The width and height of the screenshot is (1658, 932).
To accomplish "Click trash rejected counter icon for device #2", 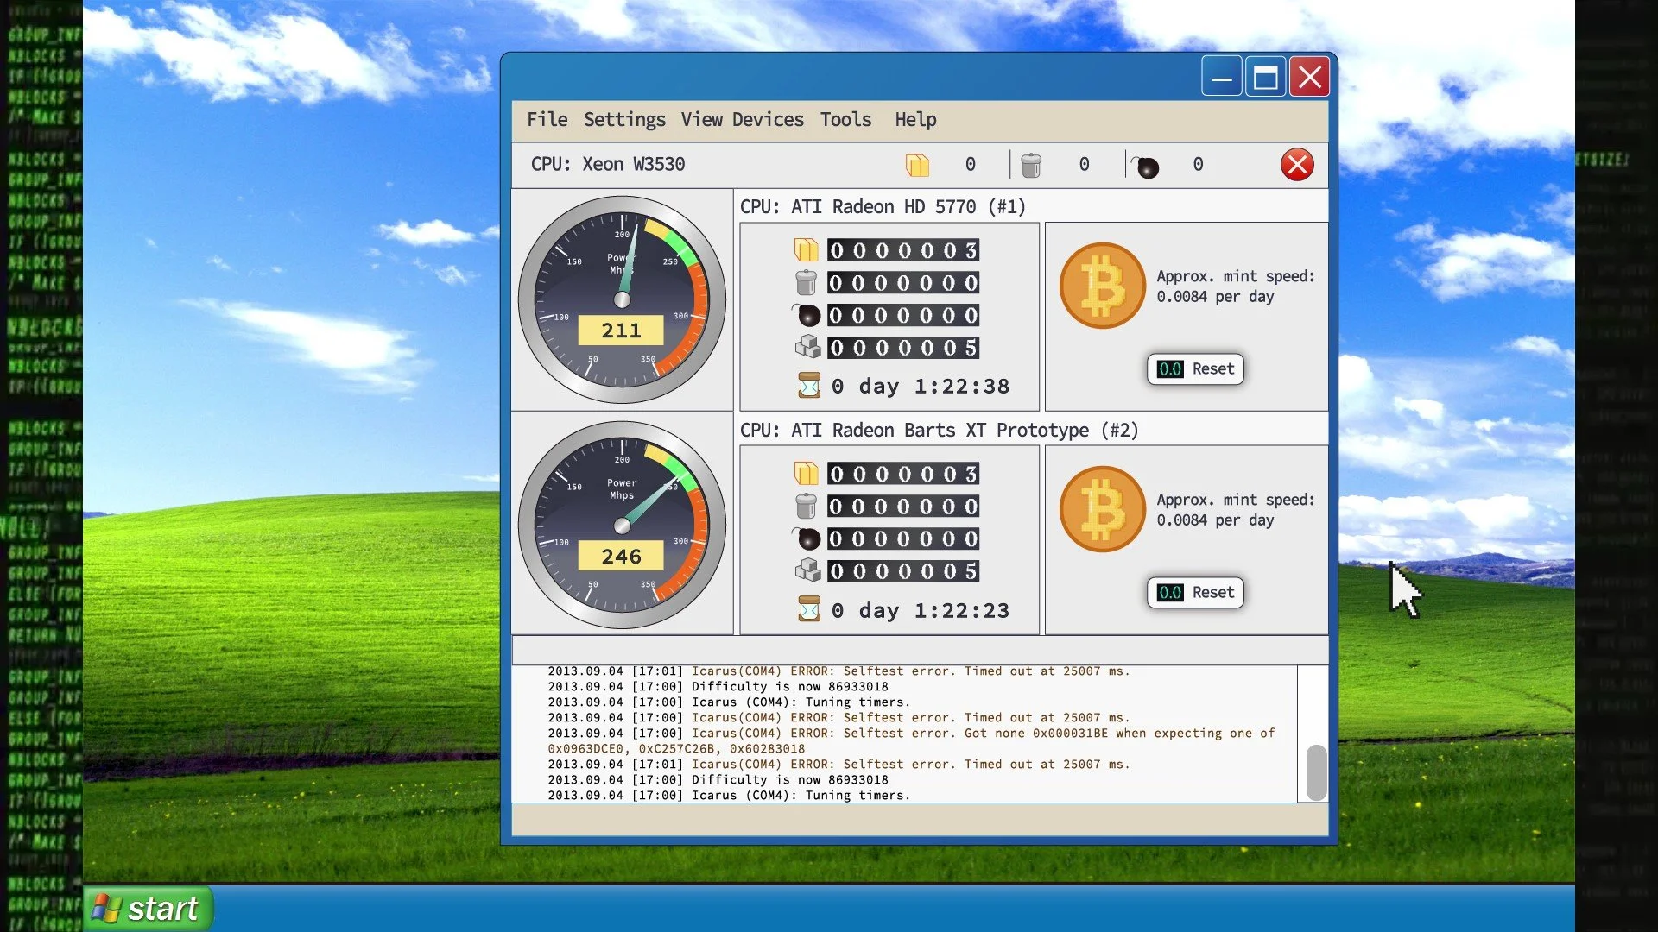I will [x=806, y=506].
